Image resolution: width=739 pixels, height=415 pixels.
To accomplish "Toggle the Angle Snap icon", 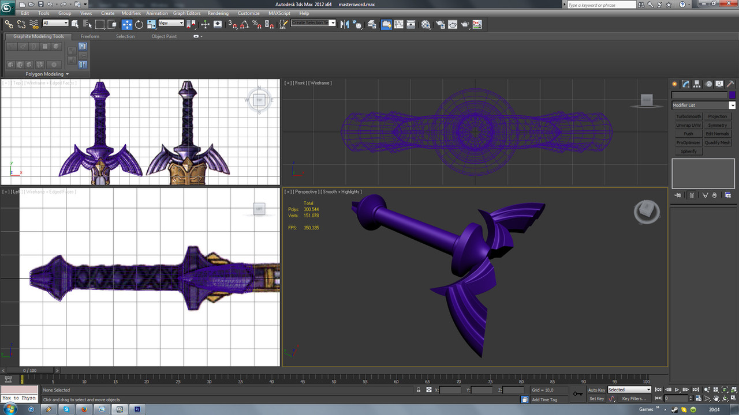I will pyautogui.click(x=245, y=24).
